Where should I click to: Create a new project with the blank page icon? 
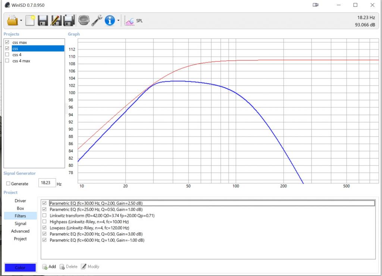tap(30, 21)
